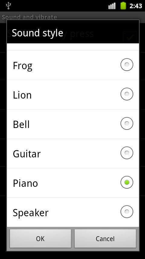The width and height of the screenshot is (145, 259).
Task: Select the Bell radio button
Action: pos(127,123)
